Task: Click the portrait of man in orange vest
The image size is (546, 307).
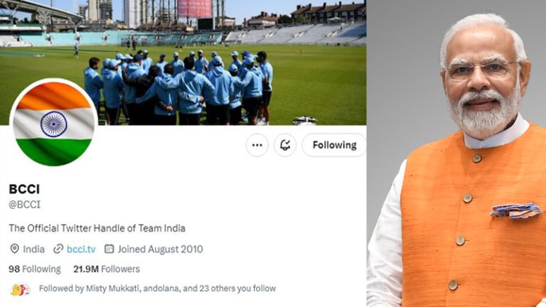Action: (x=456, y=153)
